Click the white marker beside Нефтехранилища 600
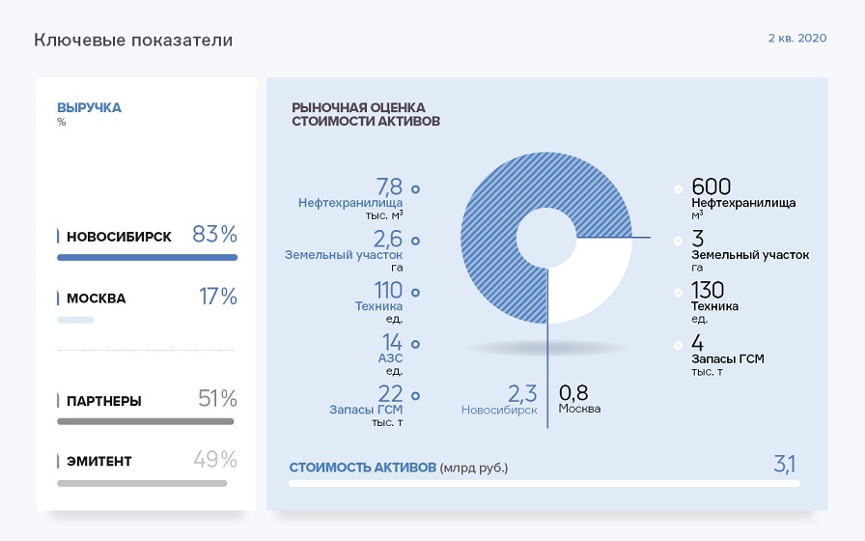 point(679,189)
